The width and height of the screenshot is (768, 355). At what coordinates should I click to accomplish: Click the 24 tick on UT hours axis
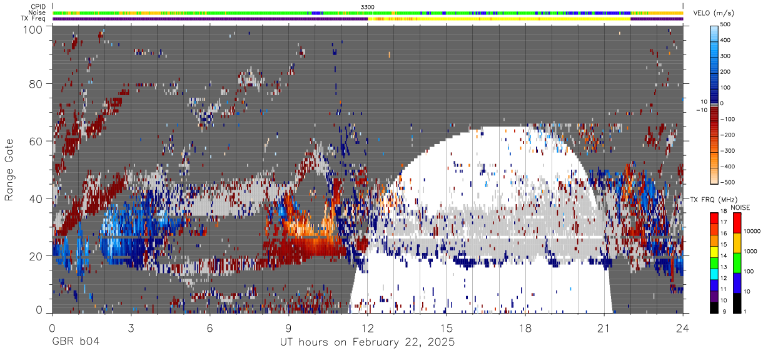pyautogui.click(x=683, y=327)
